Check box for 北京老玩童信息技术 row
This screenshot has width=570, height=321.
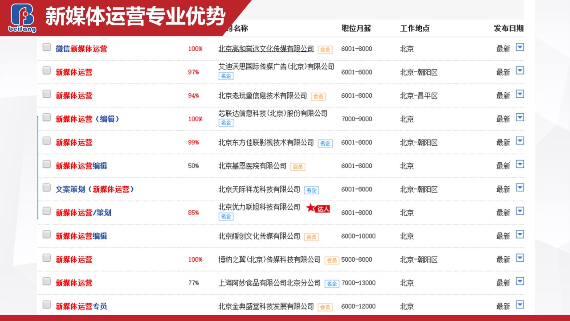pos(47,94)
